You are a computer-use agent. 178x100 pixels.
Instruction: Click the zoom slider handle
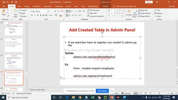(x=159, y=93)
